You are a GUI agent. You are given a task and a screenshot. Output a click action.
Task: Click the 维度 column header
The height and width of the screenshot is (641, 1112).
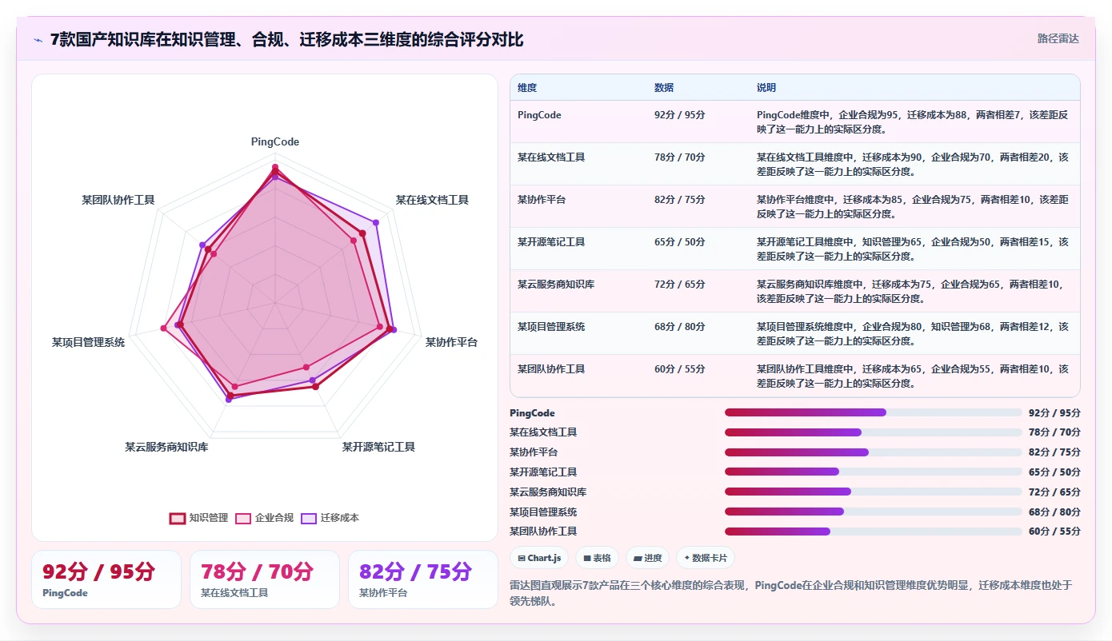tap(527, 88)
